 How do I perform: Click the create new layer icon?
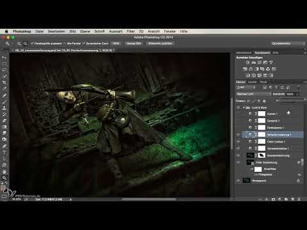click(x=293, y=199)
